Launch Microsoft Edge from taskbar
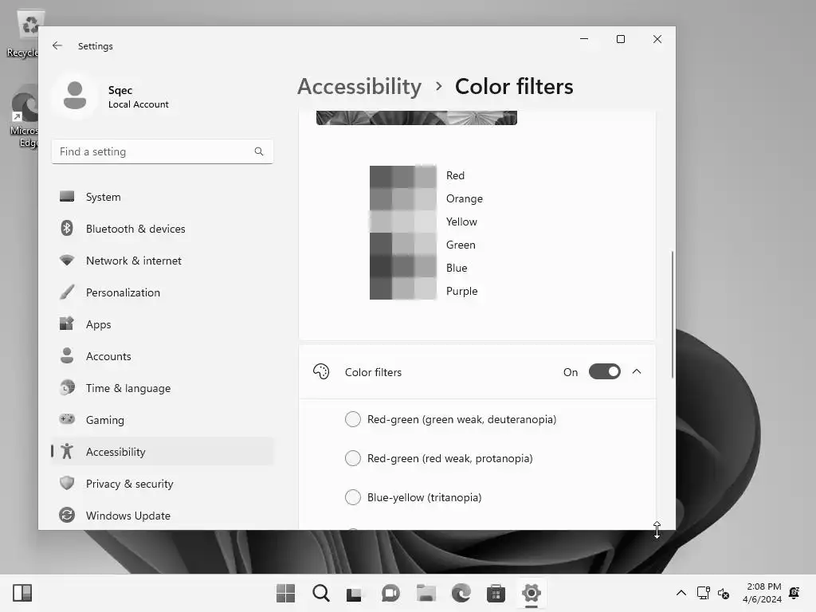Image resolution: width=816 pixels, height=612 pixels. coord(461,593)
